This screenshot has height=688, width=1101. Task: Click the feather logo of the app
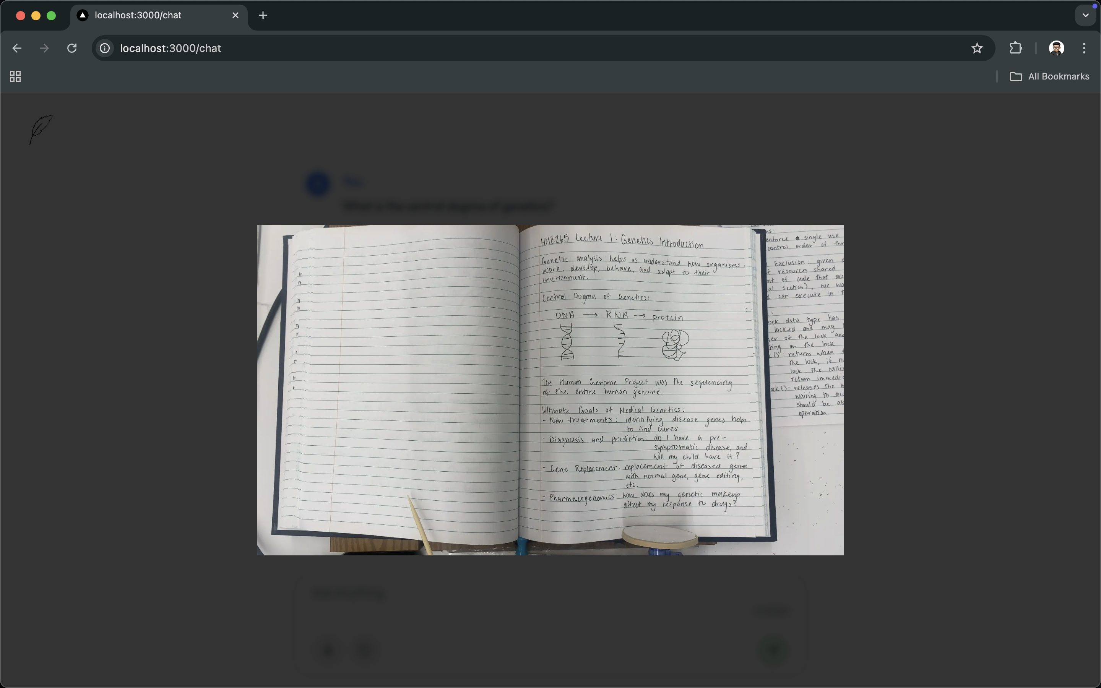tap(41, 129)
